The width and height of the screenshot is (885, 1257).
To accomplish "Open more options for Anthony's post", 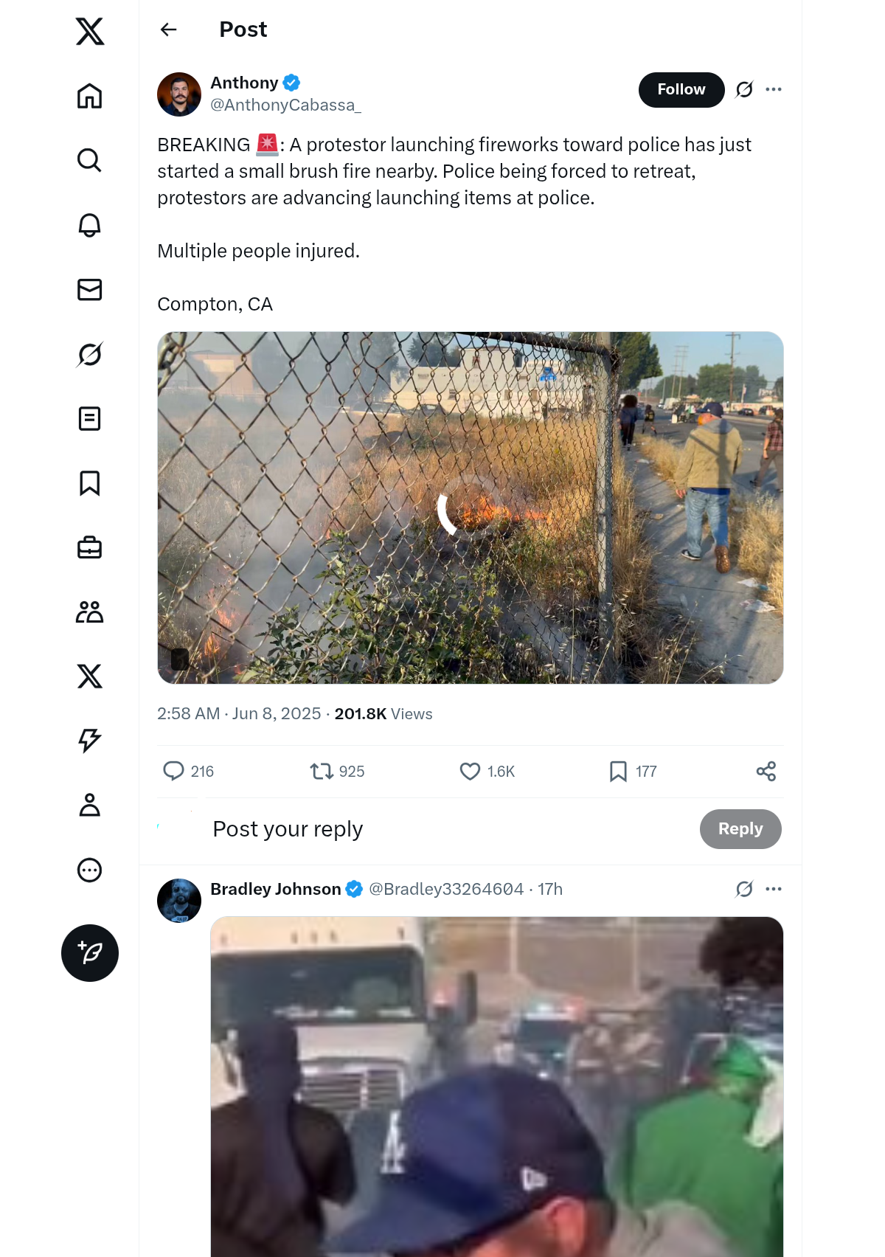I will 774,89.
